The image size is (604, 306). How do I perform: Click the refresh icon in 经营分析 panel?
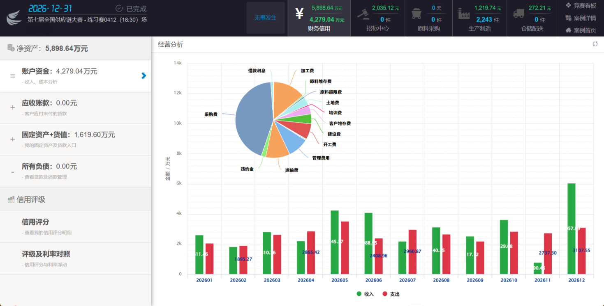click(595, 44)
